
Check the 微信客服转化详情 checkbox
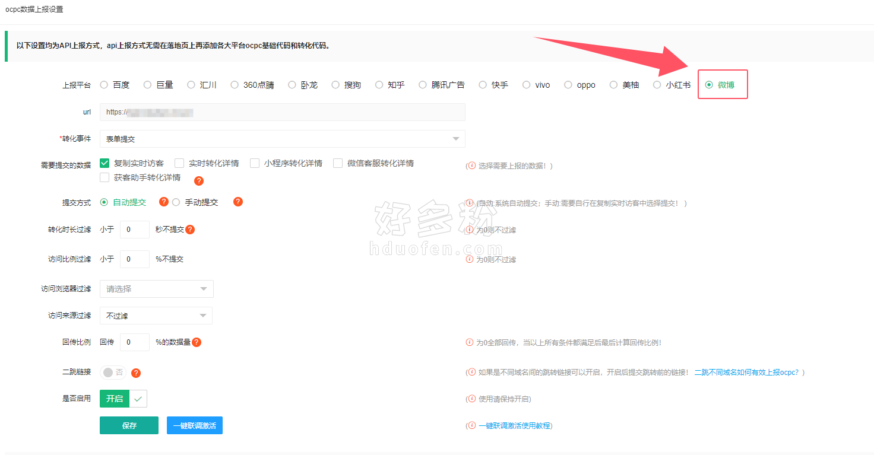tap(338, 163)
